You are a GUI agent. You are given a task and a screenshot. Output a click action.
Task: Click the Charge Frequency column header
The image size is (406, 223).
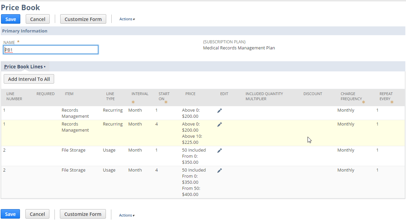351,96
